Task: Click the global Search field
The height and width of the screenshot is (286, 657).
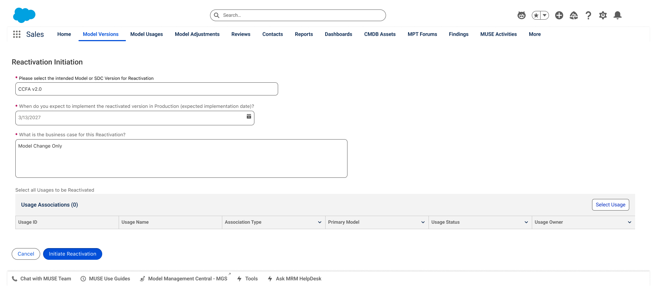Action: [x=298, y=15]
